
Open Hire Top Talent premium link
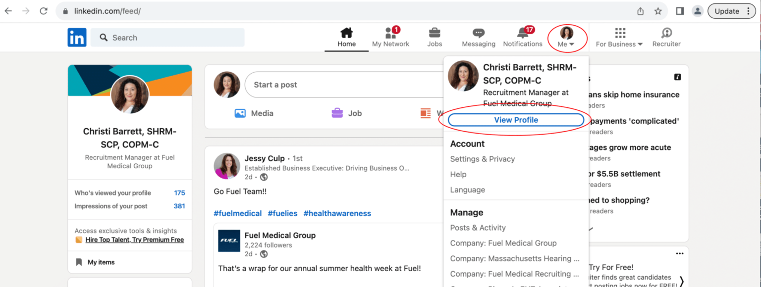pos(134,239)
